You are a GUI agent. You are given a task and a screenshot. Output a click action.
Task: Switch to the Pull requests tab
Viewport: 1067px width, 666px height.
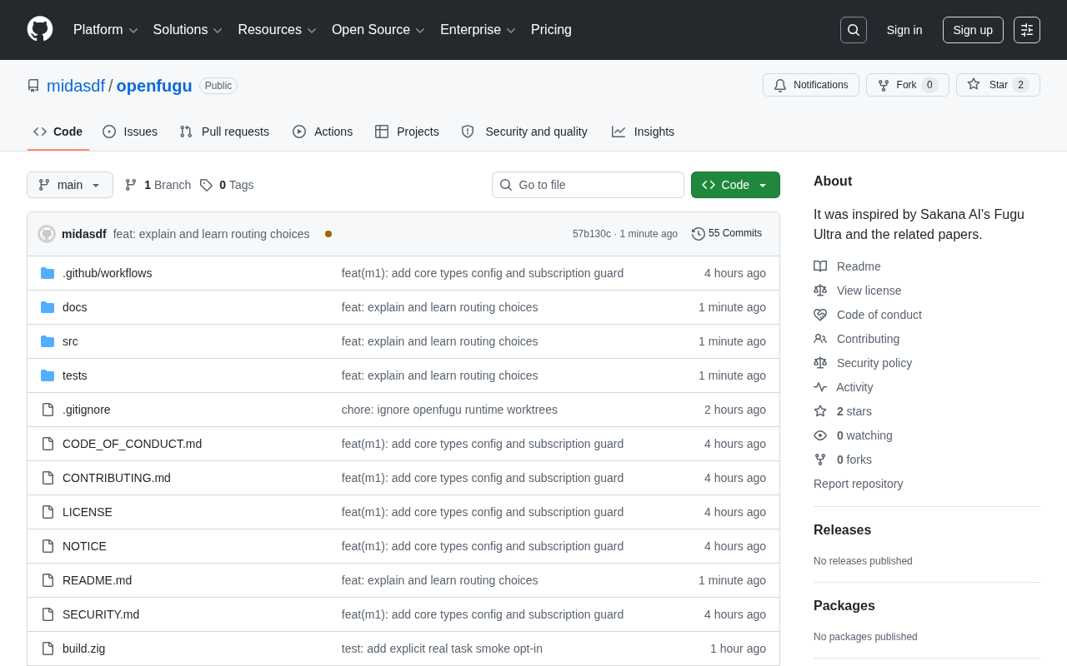(224, 132)
